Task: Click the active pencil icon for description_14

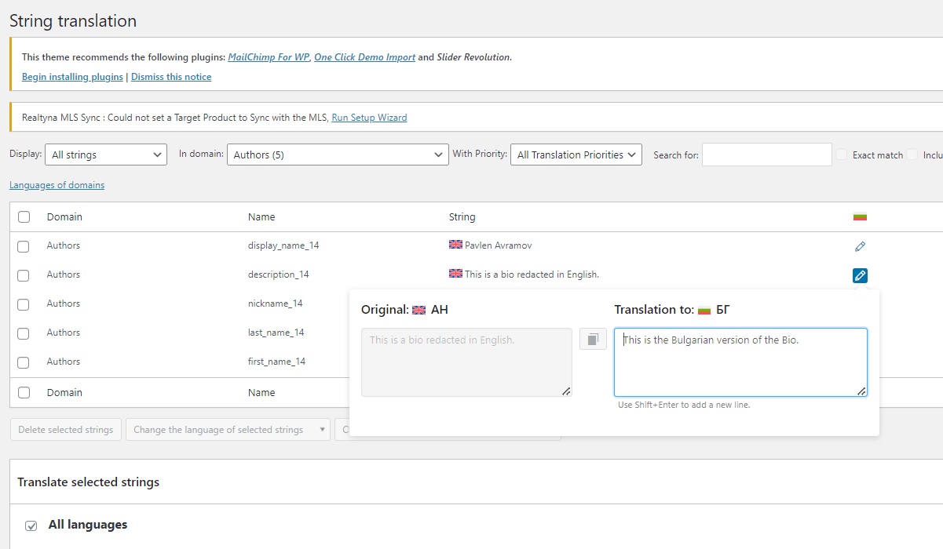Action: [x=860, y=275]
